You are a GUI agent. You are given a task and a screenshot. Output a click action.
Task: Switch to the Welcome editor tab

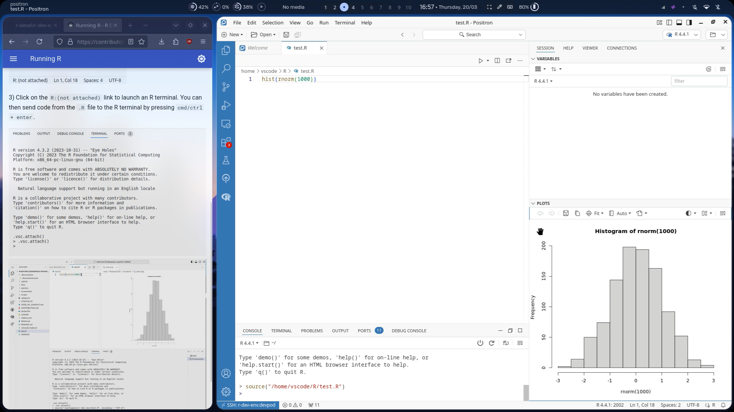(x=258, y=48)
